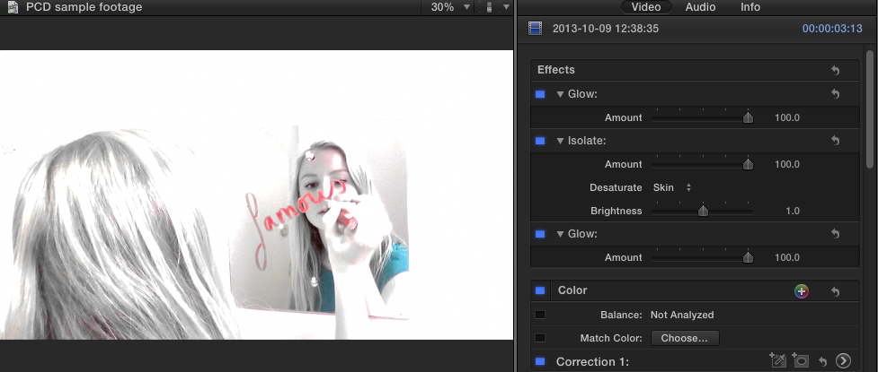Image resolution: width=878 pixels, height=372 pixels.
Task: Reset the Isolate effect
Action: pyautogui.click(x=835, y=141)
